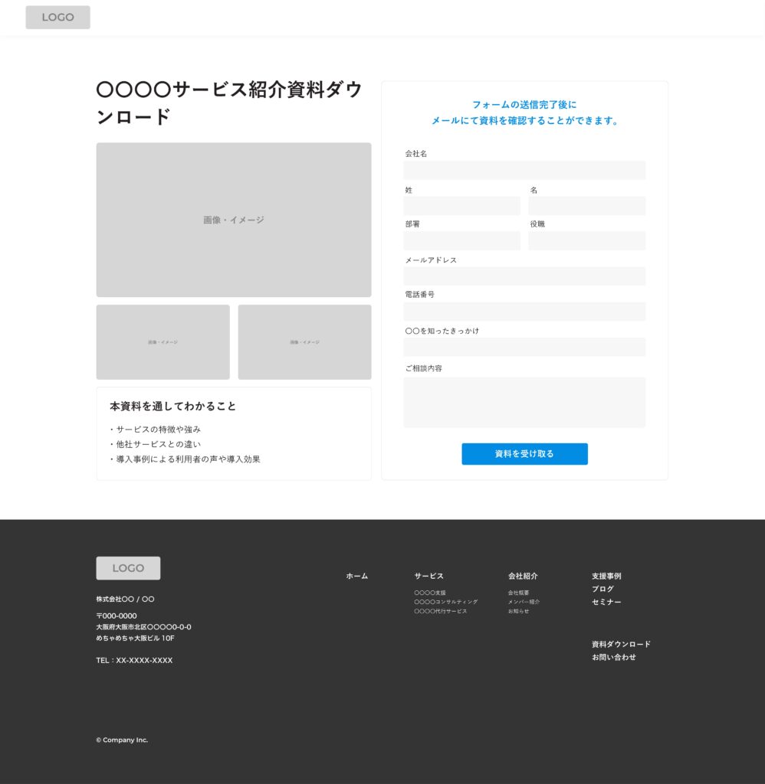Click the LOGO in the page header
The width and height of the screenshot is (765, 784).
click(x=57, y=18)
